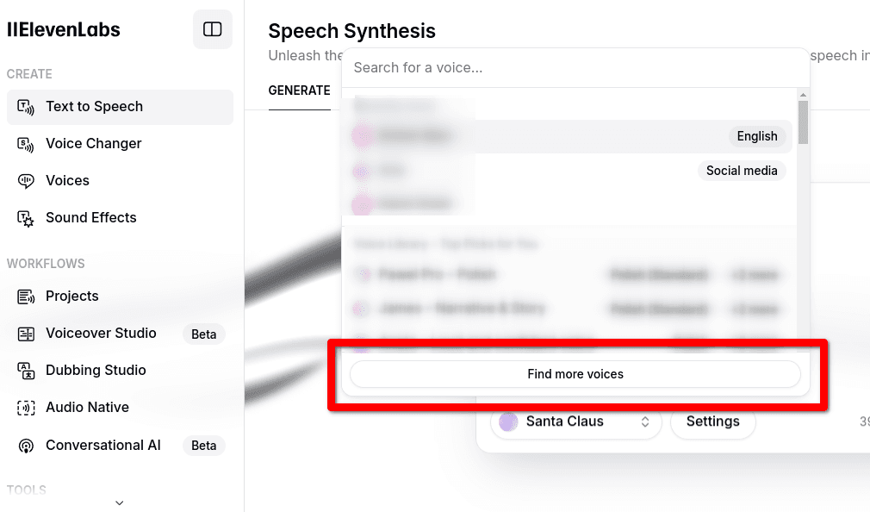Screen dimensions: 870x512
Task: Select the Text to Speech menu item
Action: point(120,107)
